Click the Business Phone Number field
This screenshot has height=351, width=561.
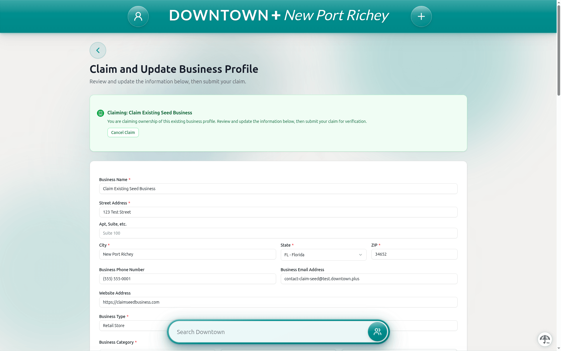[x=188, y=279]
